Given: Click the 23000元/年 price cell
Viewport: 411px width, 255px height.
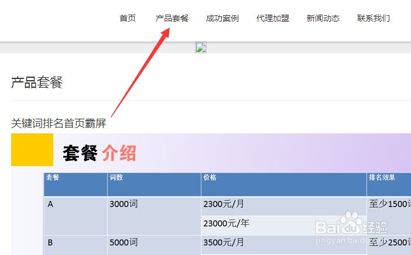Looking at the screenshot, I should coord(284,225).
